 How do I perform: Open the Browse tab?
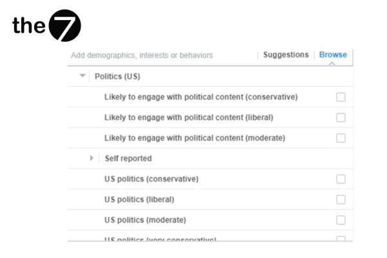333,55
